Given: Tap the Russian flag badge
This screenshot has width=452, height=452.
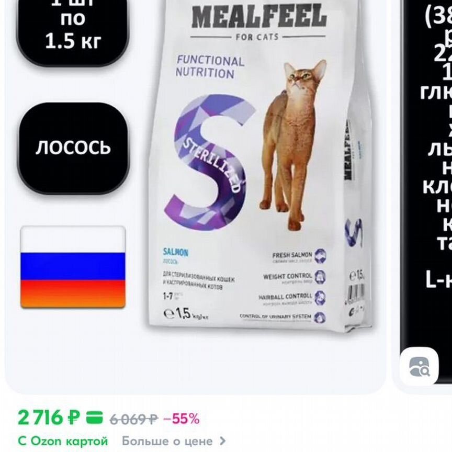Looking at the screenshot, I should click(x=73, y=267).
